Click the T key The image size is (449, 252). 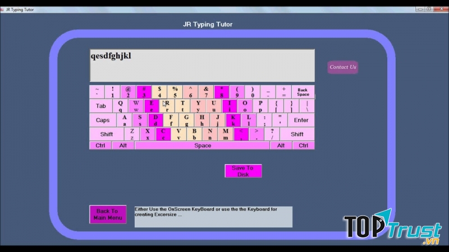click(x=182, y=106)
